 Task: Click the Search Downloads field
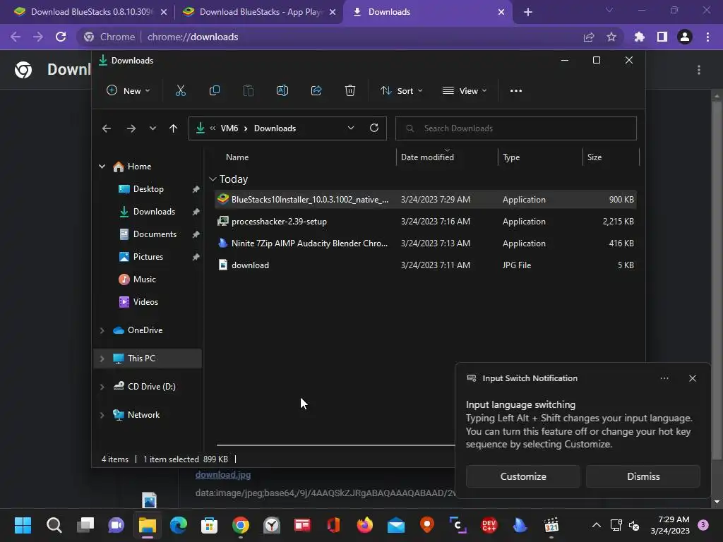(x=516, y=128)
